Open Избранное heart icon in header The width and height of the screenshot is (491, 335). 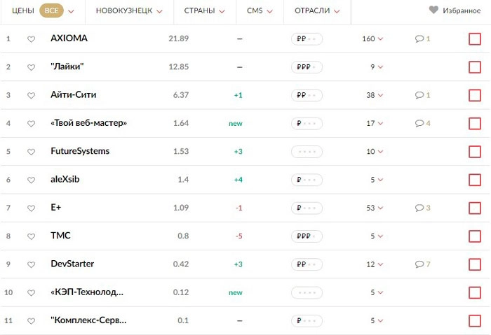pyautogui.click(x=433, y=10)
